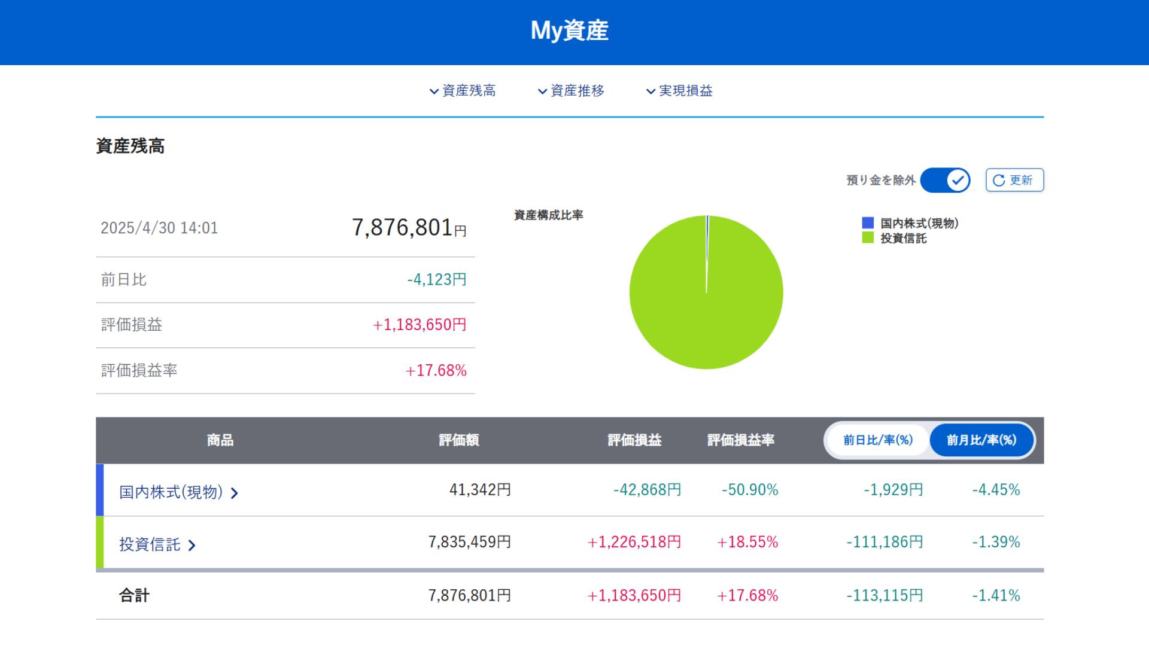Click the checkmark knob on the toggle
Viewport: 1149px width, 646px height.
click(x=958, y=180)
